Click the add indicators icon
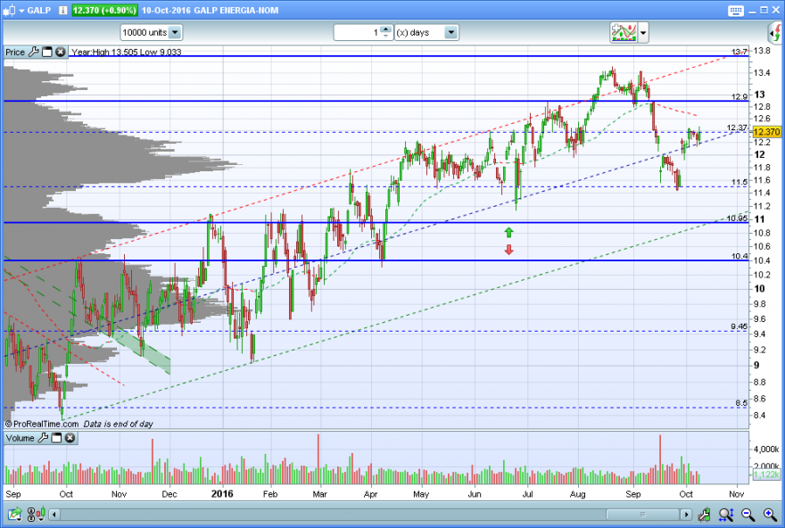Screen dimensions: 785x528 (624, 32)
